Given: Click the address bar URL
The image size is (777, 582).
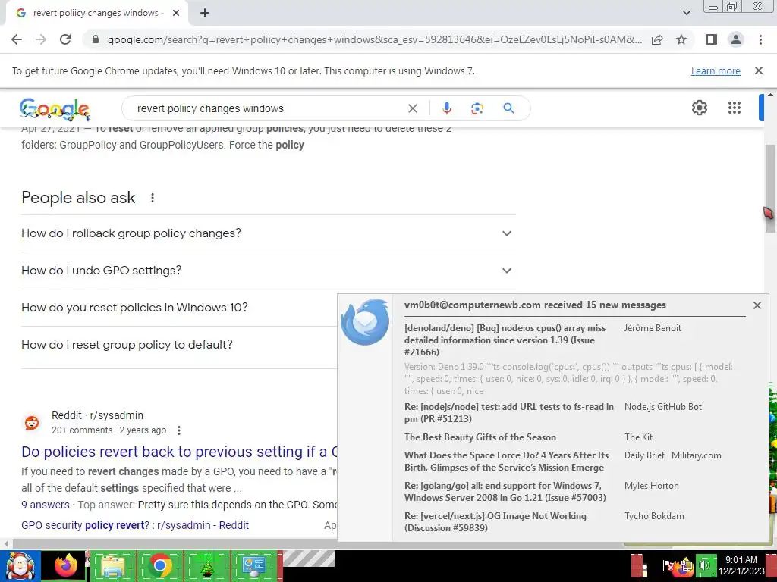Looking at the screenshot, I should pos(375,39).
